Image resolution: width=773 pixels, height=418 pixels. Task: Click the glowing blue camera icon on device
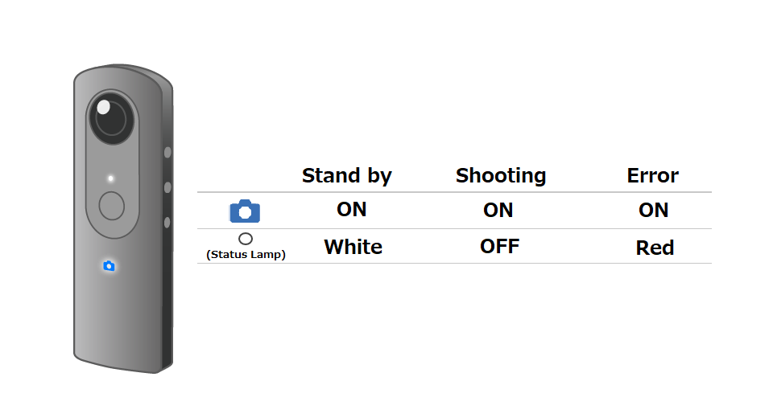pos(109,266)
